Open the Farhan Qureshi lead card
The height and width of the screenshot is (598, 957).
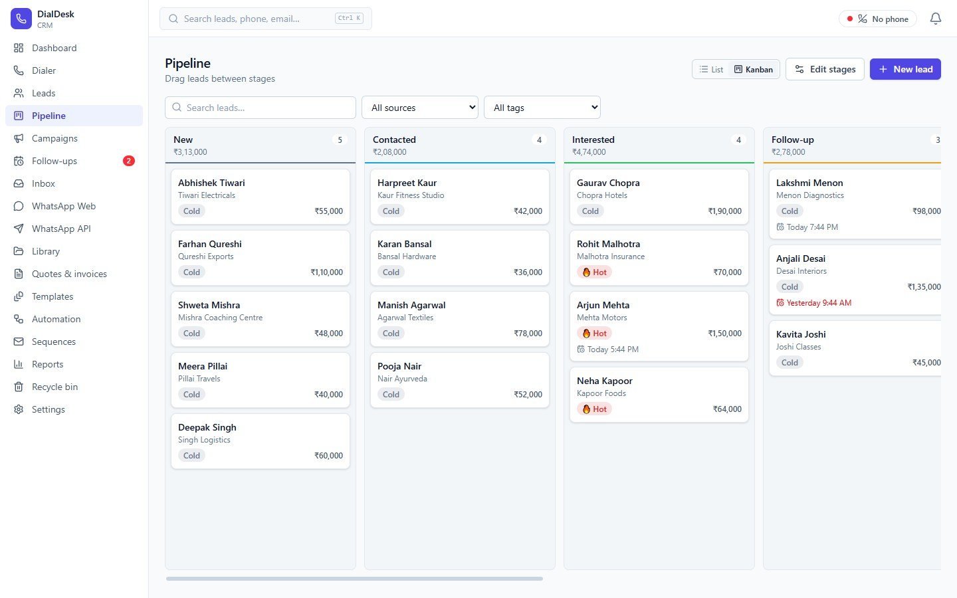click(x=261, y=258)
